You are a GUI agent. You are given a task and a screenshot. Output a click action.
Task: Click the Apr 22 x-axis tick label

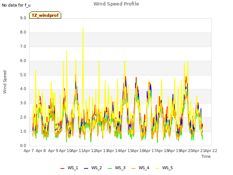point(211,151)
